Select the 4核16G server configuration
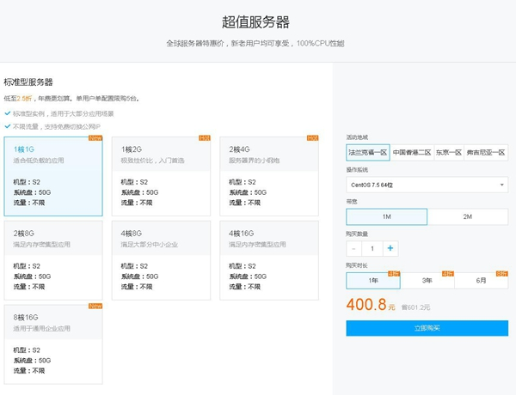This screenshot has width=516, height=395. tap(268, 259)
